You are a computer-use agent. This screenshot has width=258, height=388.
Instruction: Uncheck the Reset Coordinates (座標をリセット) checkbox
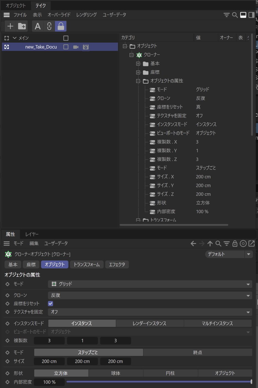click(51, 304)
